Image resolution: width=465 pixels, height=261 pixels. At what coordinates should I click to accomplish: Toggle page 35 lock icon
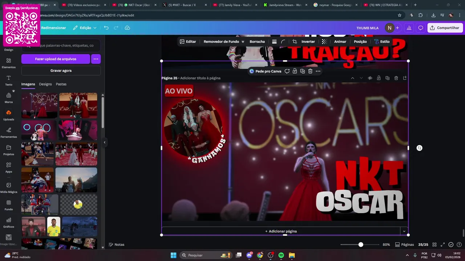379,78
